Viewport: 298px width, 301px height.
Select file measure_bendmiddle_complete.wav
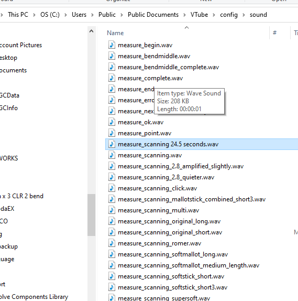(168, 67)
